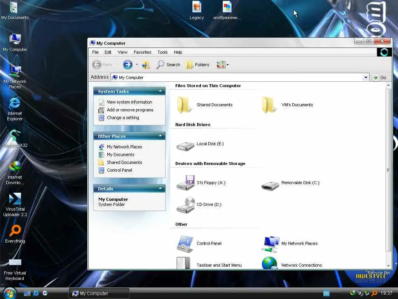Select the 3½ Floppy (A:) icon
The width and height of the screenshot is (398, 299).
[x=185, y=183]
